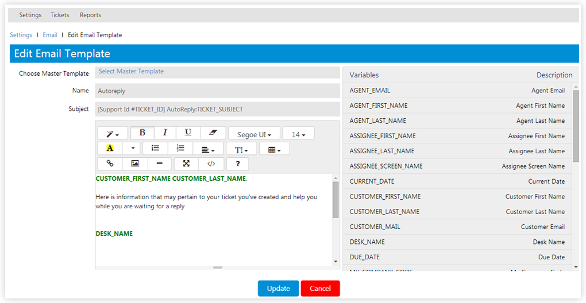Click Variables column header
This screenshot has height=303, width=586.
click(x=364, y=75)
